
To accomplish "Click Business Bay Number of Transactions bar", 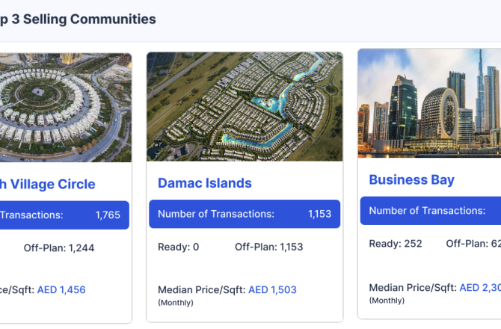I will click(430, 211).
